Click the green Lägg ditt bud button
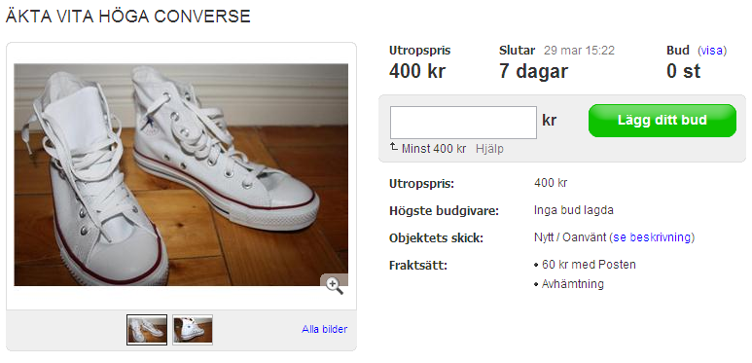Viewport: 752px width, 363px height. [662, 121]
